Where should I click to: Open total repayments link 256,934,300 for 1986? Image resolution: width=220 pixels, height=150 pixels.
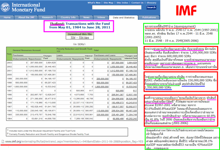click(117, 111)
